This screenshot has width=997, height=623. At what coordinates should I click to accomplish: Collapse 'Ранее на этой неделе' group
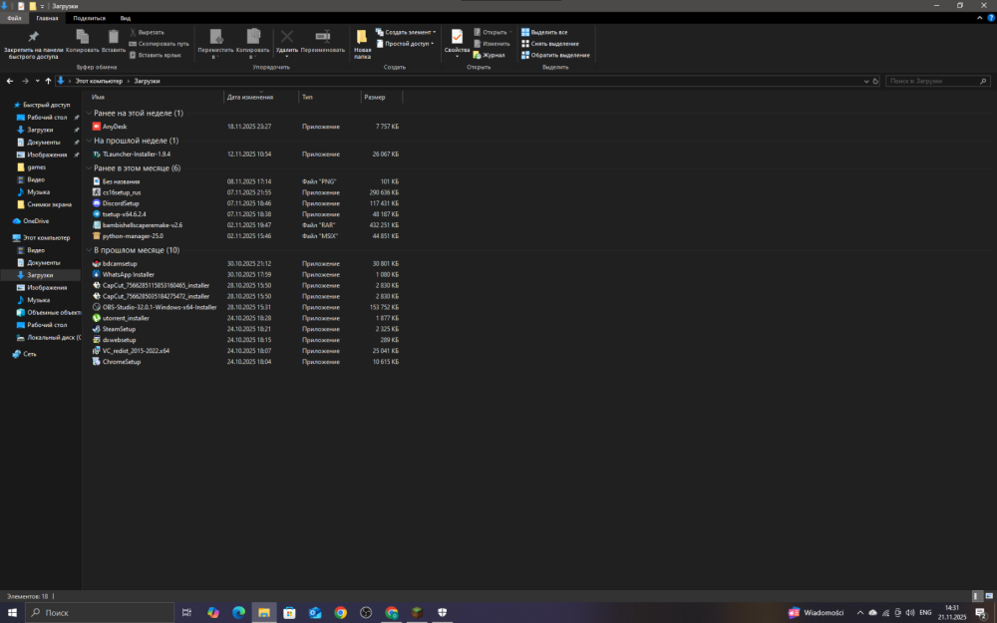pyautogui.click(x=89, y=114)
